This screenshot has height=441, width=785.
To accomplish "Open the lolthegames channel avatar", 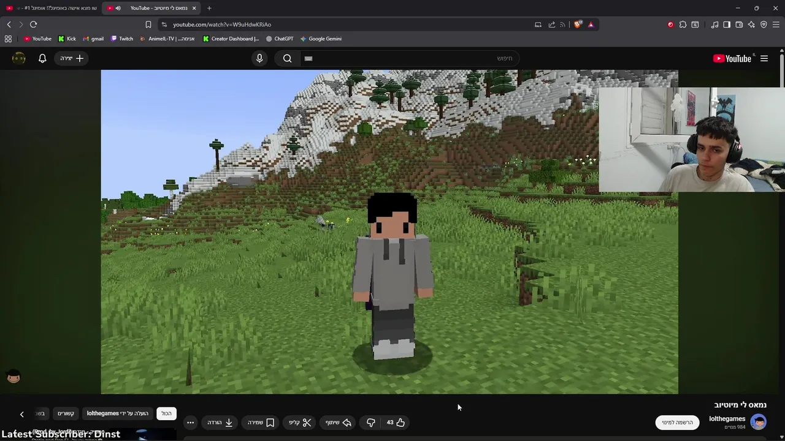I will point(759,422).
